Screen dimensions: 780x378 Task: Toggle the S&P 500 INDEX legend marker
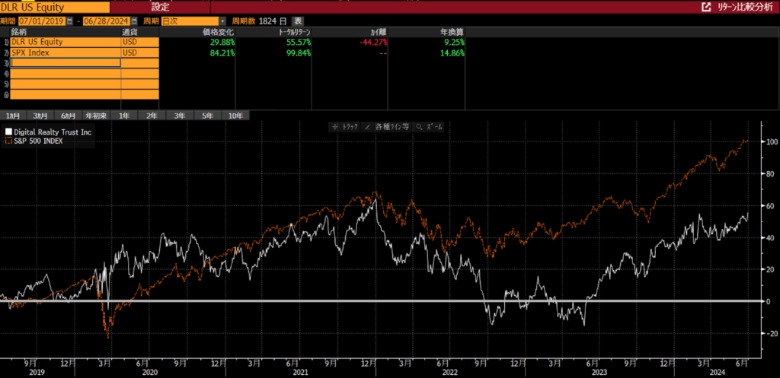click(x=8, y=141)
